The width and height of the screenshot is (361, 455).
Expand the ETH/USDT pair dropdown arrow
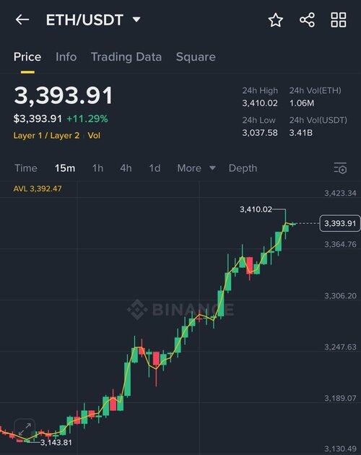click(136, 19)
